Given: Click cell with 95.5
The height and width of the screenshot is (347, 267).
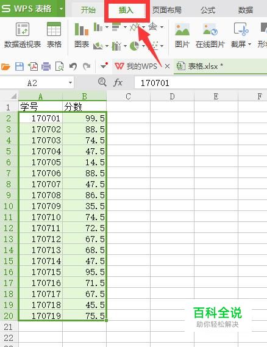Looking at the screenshot, I should point(84,272).
